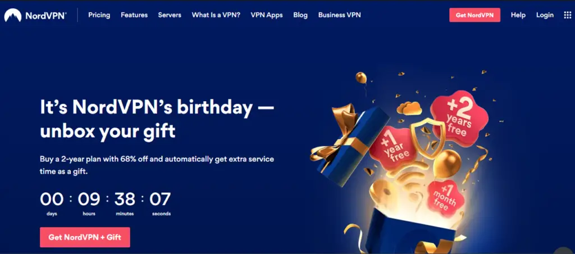Navigate to VPN Apps
This screenshot has width=575, height=254.
point(267,15)
